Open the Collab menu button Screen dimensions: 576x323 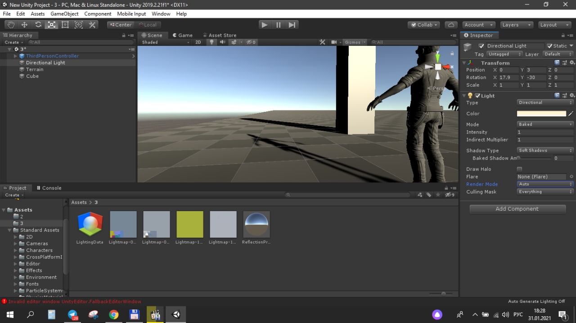(x=424, y=25)
